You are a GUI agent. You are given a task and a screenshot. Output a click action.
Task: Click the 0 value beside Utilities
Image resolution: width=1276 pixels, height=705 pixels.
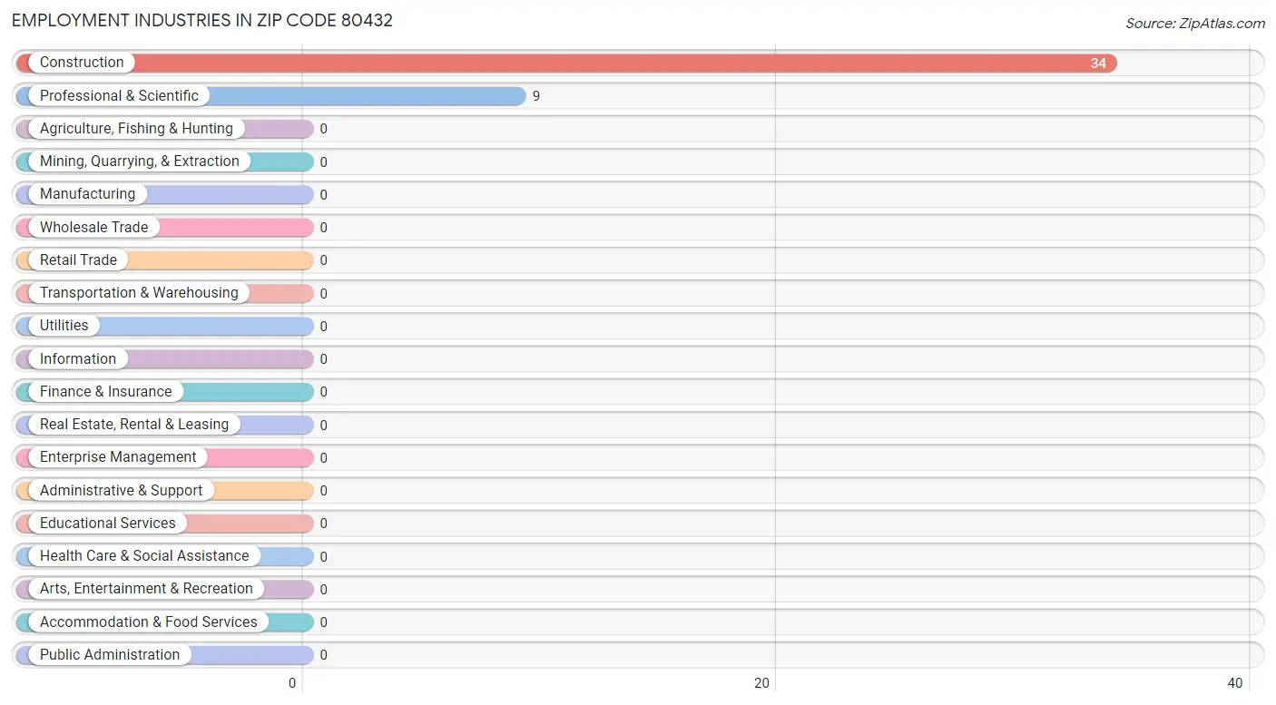click(323, 327)
